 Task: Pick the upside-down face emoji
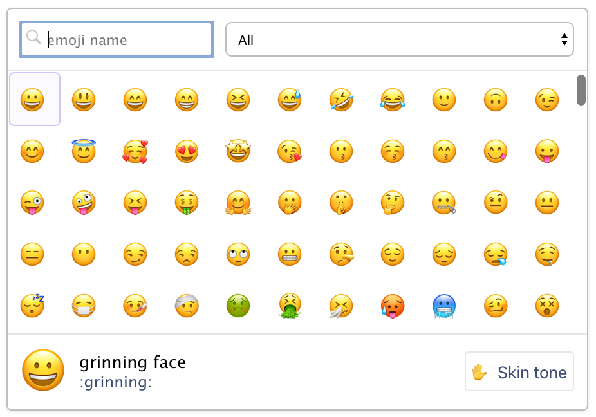pyautogui.click(x=496, y=100)
